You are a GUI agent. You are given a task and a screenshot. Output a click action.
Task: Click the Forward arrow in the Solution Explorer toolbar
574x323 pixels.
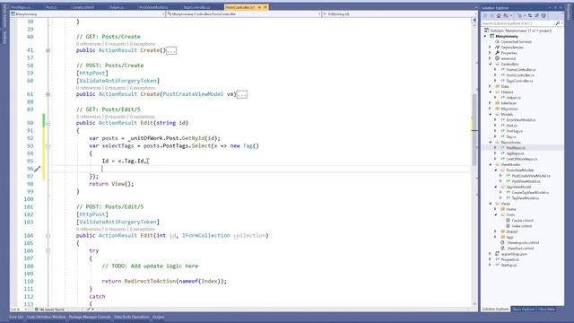tap(491, 16)
